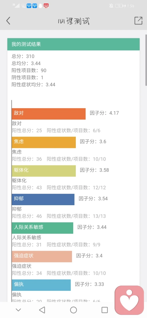Select the 躯体化 bar

(x=44, y=171)
